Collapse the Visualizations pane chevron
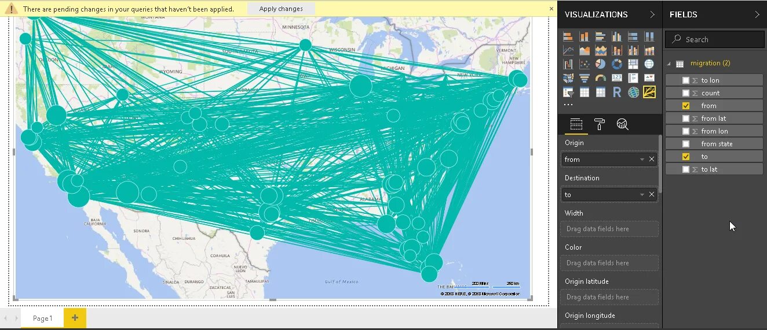Viewport: 767px width, 330px height. [x=652, y=14]
